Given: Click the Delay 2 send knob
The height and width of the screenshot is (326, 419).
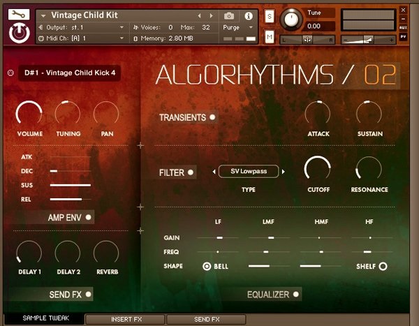Looking at the screenshot, I should 68,253.
